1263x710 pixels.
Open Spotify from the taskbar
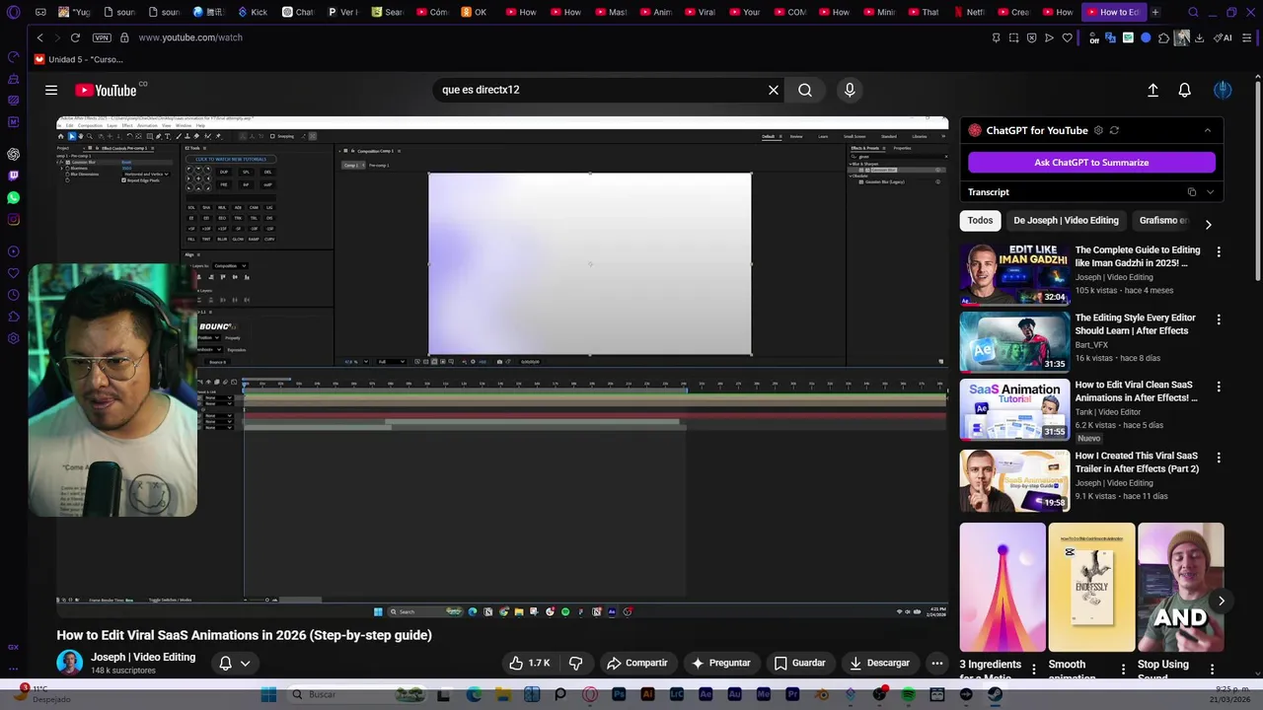(x=908, y=694)
